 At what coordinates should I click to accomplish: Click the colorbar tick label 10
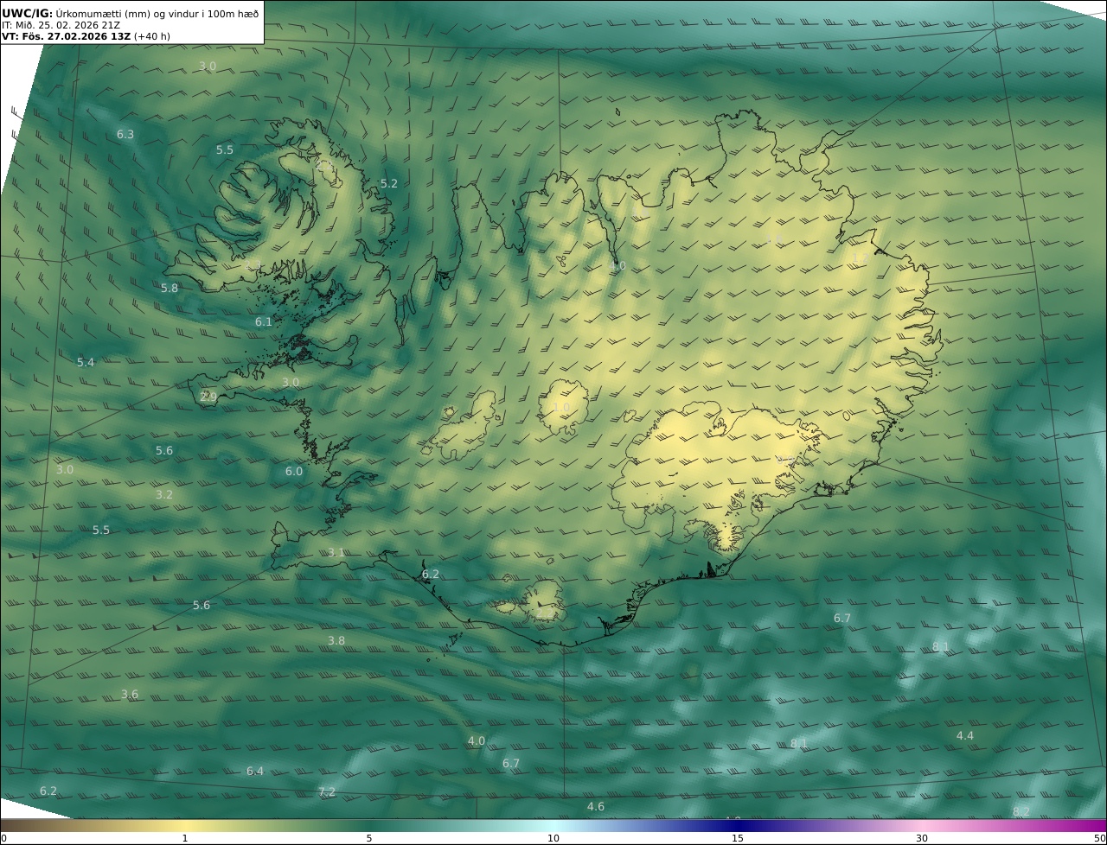click(553, 838)
